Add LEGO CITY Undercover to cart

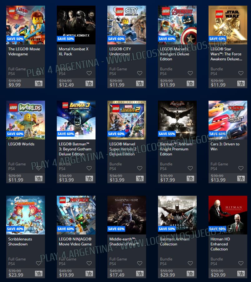140,83
